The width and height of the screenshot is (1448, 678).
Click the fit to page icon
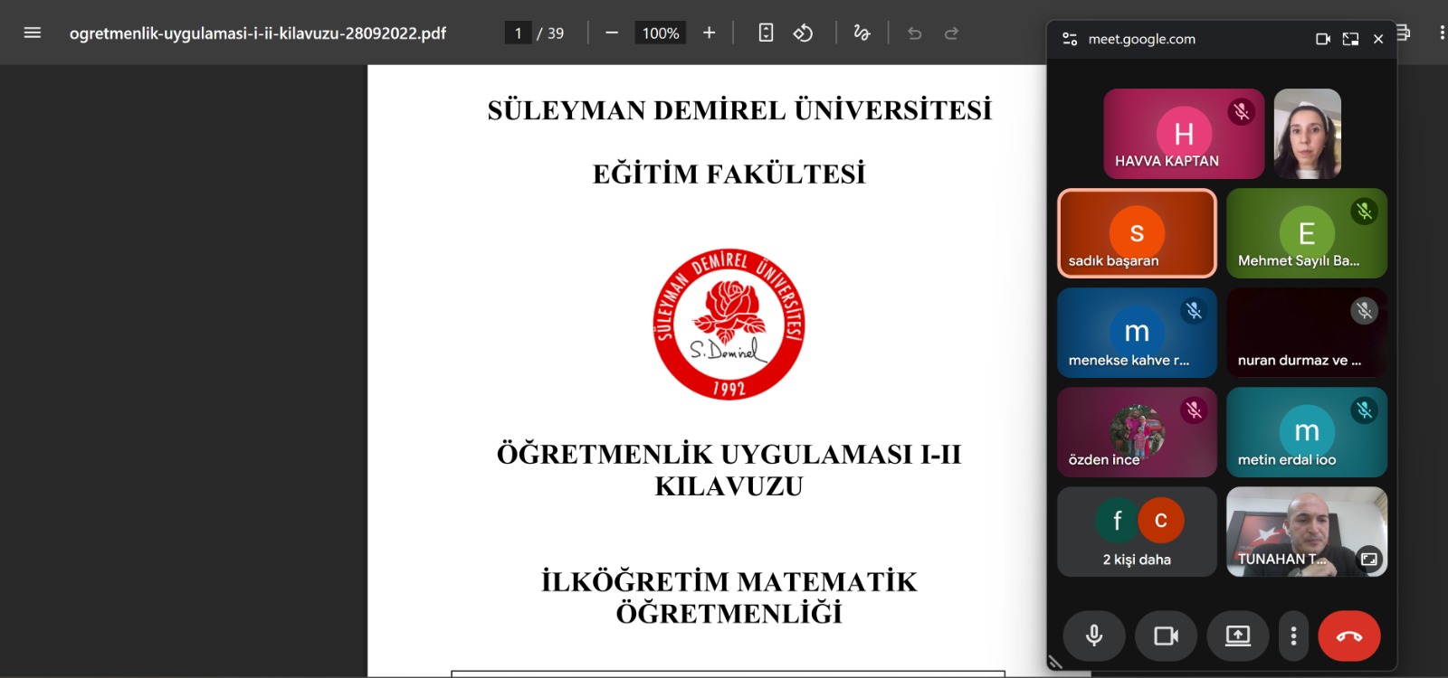[766, 33]
